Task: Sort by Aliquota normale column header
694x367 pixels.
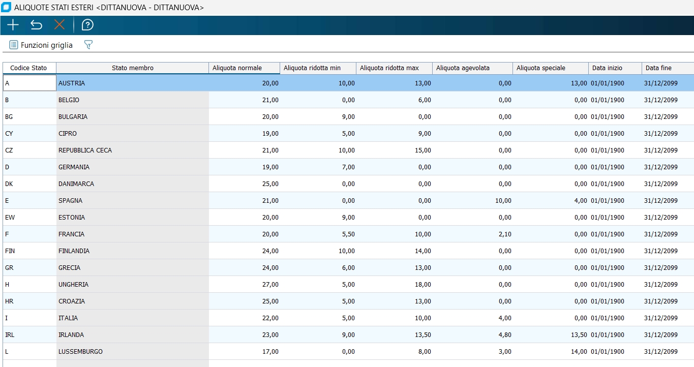Action: pos(244,68)
